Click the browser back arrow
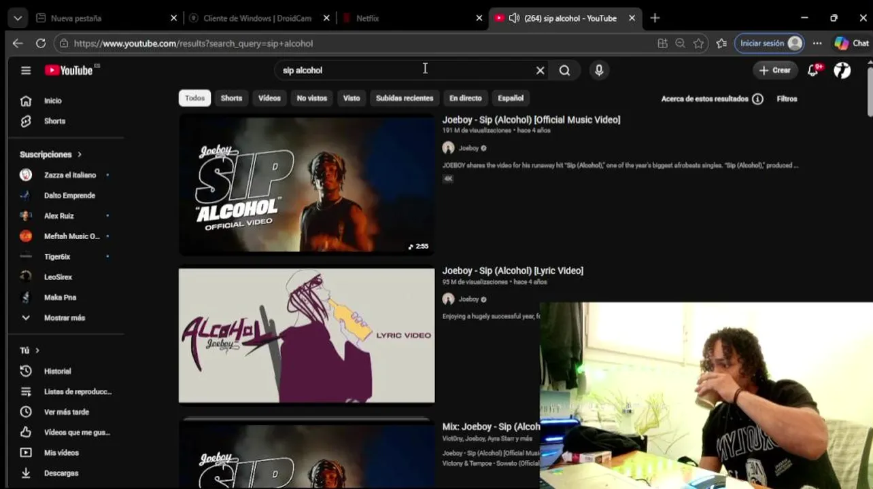This screenshot has height=489, width=873. (x=18, y=43)
